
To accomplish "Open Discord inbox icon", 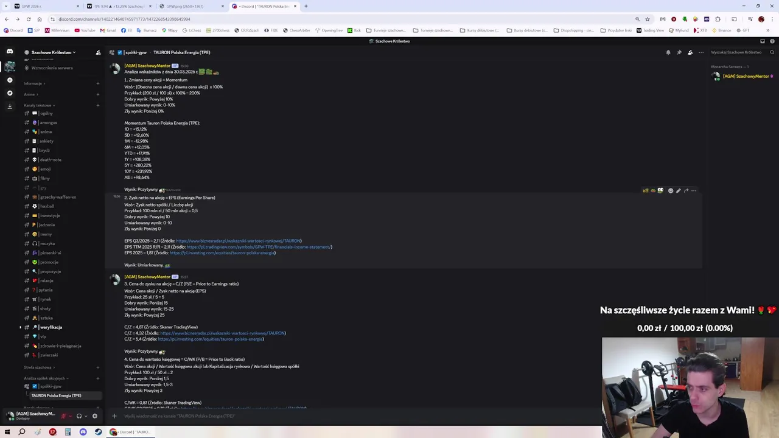I will pos(762,41).
